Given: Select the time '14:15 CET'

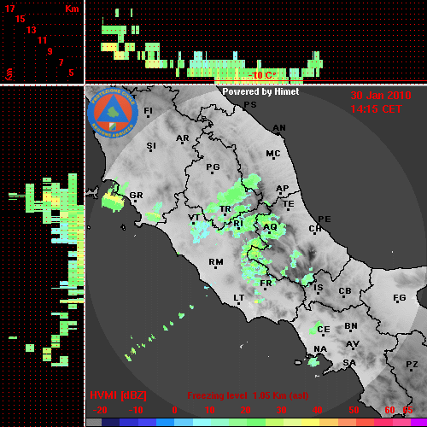Looking at the screenshot, I should (x=376, y=109).
